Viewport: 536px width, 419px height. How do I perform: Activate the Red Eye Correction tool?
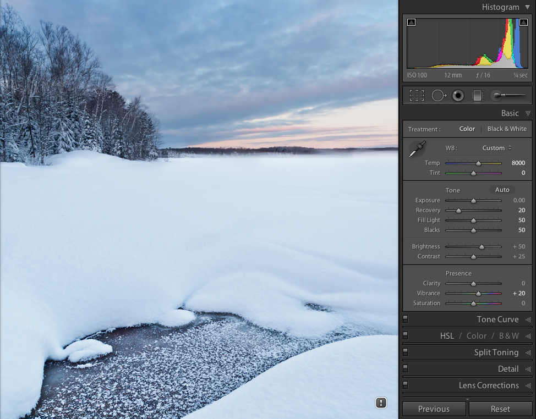tap(458, 96)
